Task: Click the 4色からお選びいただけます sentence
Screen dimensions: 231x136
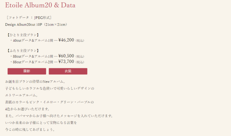Action: pos(27,109)
